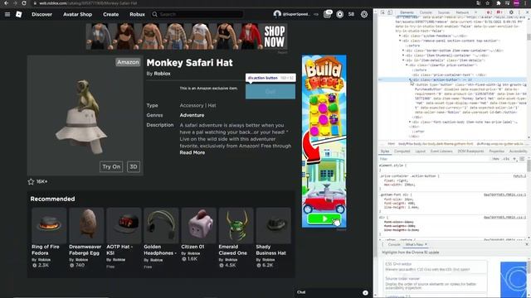Open the Event Listeners tab
This screenshot has height=298, width=531.
click(441, 151)
